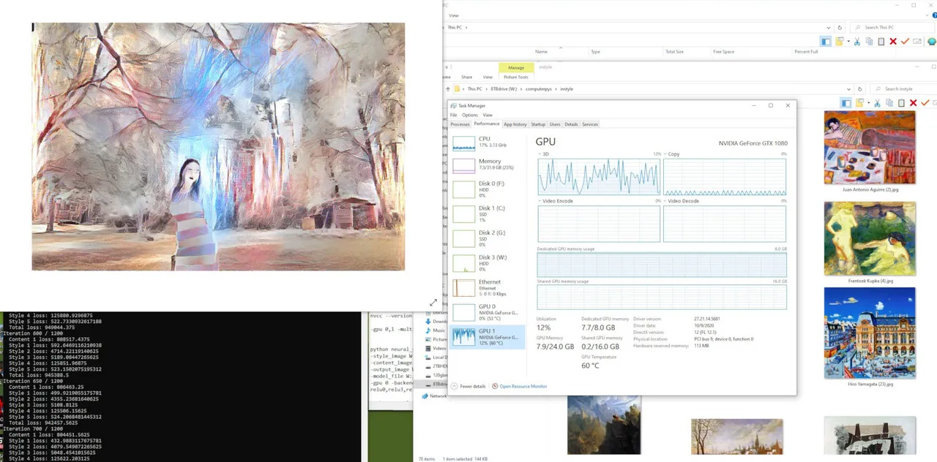Sort by Total Size column header
This screenshot has width=937, height=462.
674,52
